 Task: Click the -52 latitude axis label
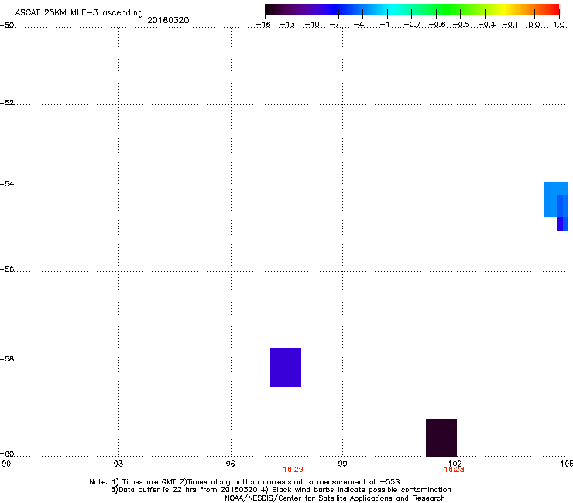7,103
